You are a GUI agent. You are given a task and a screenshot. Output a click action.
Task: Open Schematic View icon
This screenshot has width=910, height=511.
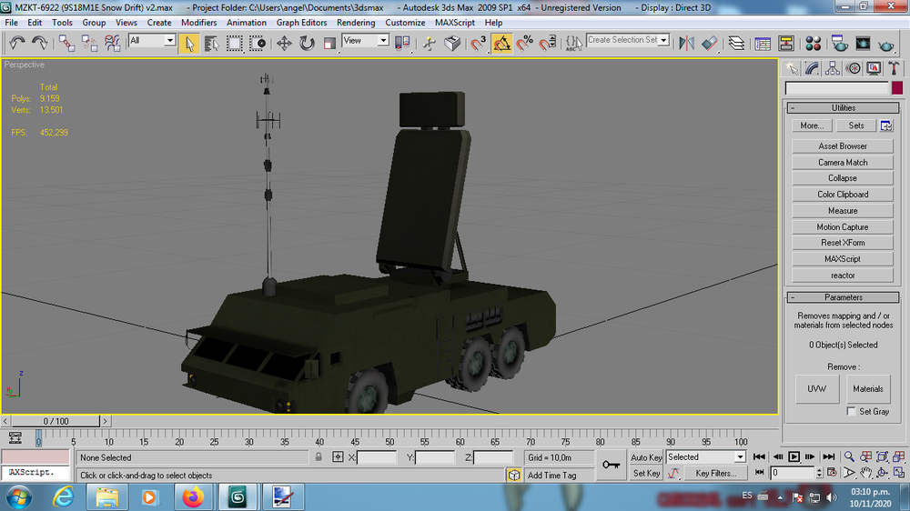(x=786, y=43)
